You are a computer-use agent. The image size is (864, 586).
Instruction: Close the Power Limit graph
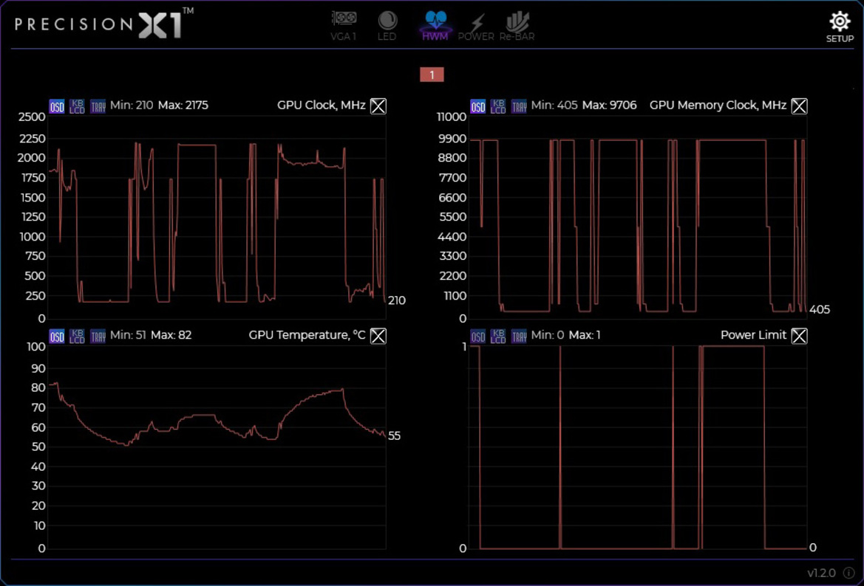(800, 336)
